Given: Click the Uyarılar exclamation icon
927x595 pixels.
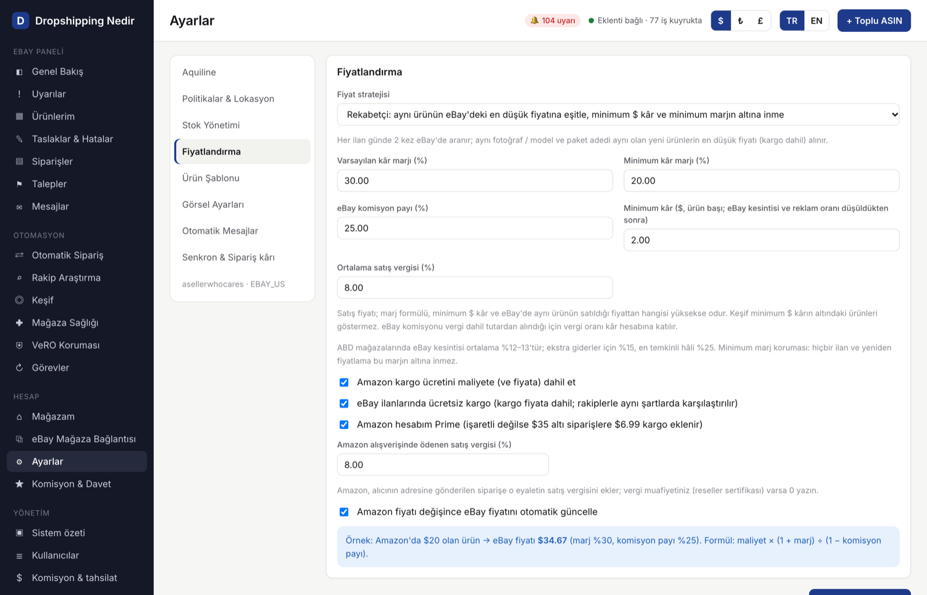Looking at the screenshot, I should (x=19, y=94).
